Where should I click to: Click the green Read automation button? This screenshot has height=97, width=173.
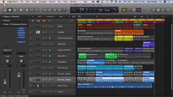click(x=7, y=56)
